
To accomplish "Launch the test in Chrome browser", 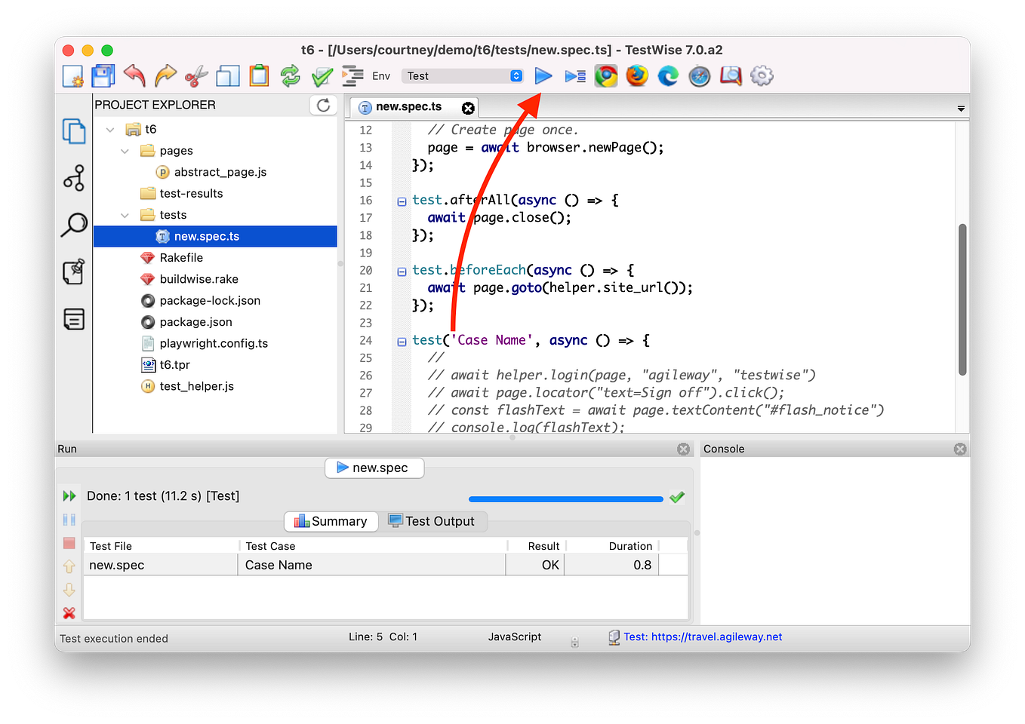I will point(605,75).
